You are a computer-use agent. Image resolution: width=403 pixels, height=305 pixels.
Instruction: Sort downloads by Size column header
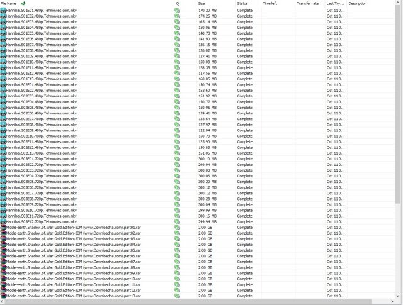click(201, 4)
